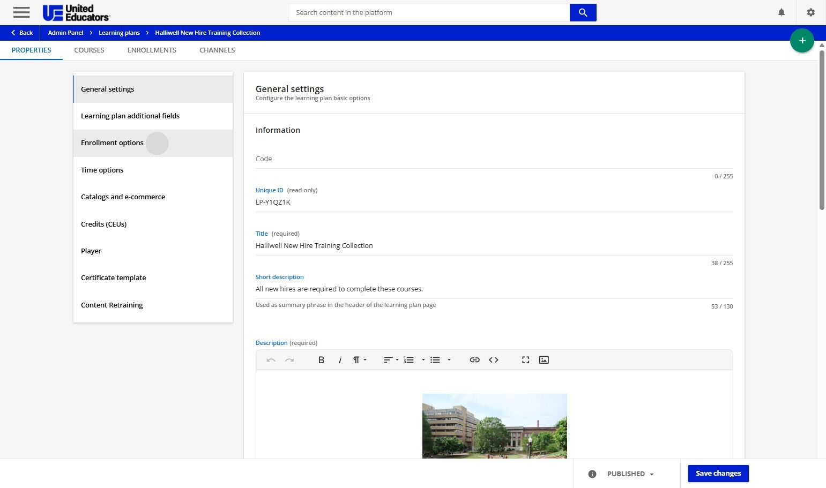The width and height of the screenshot is (826, 488).
Task: Open the Published status dropdown
Action: [x=630, y=474]
